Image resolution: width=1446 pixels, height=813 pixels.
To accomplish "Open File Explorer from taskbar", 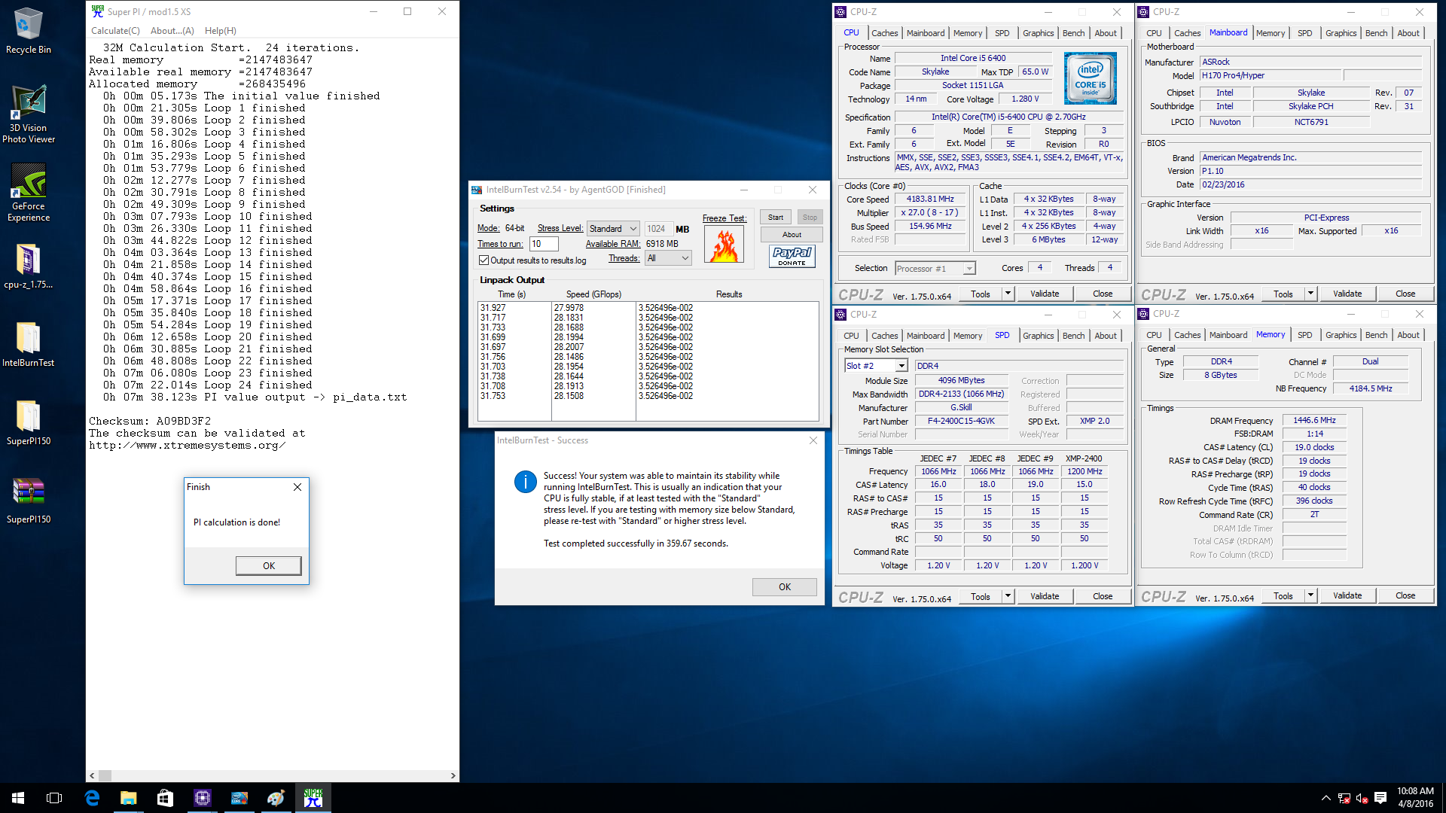I will tap(128, 798).
